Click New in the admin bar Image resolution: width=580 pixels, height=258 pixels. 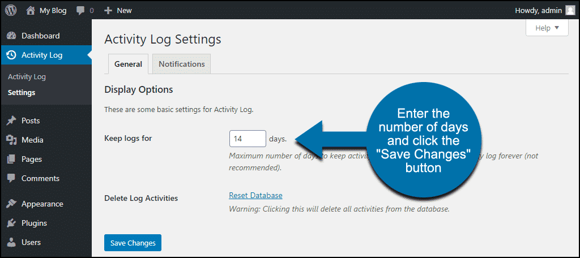pos(124,11)
